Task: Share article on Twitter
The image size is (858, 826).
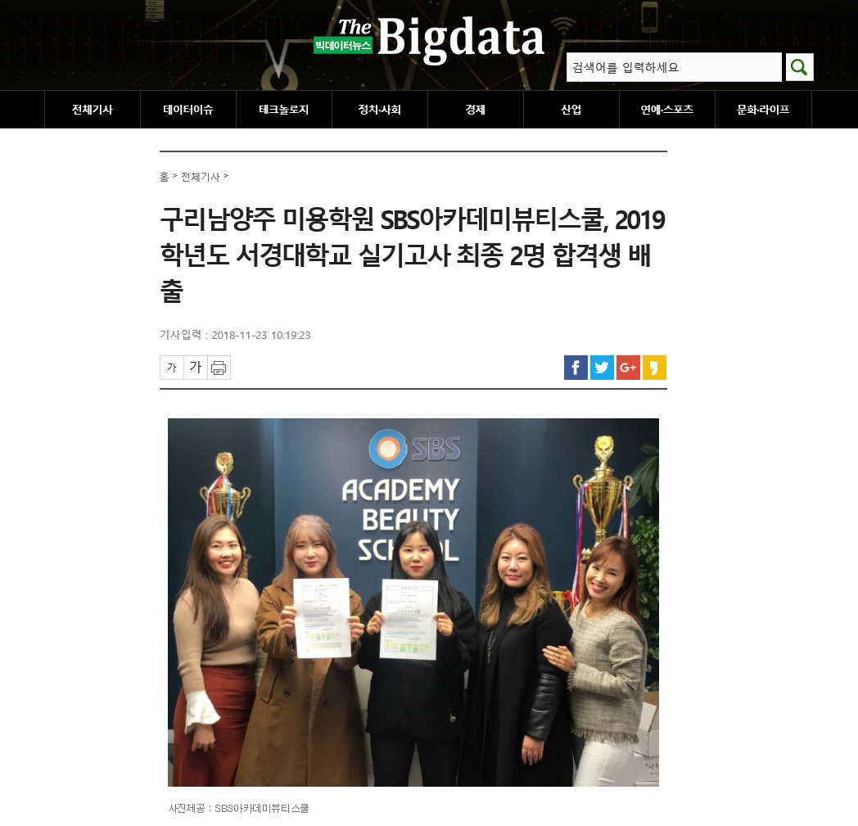Action: pos(602,368)
